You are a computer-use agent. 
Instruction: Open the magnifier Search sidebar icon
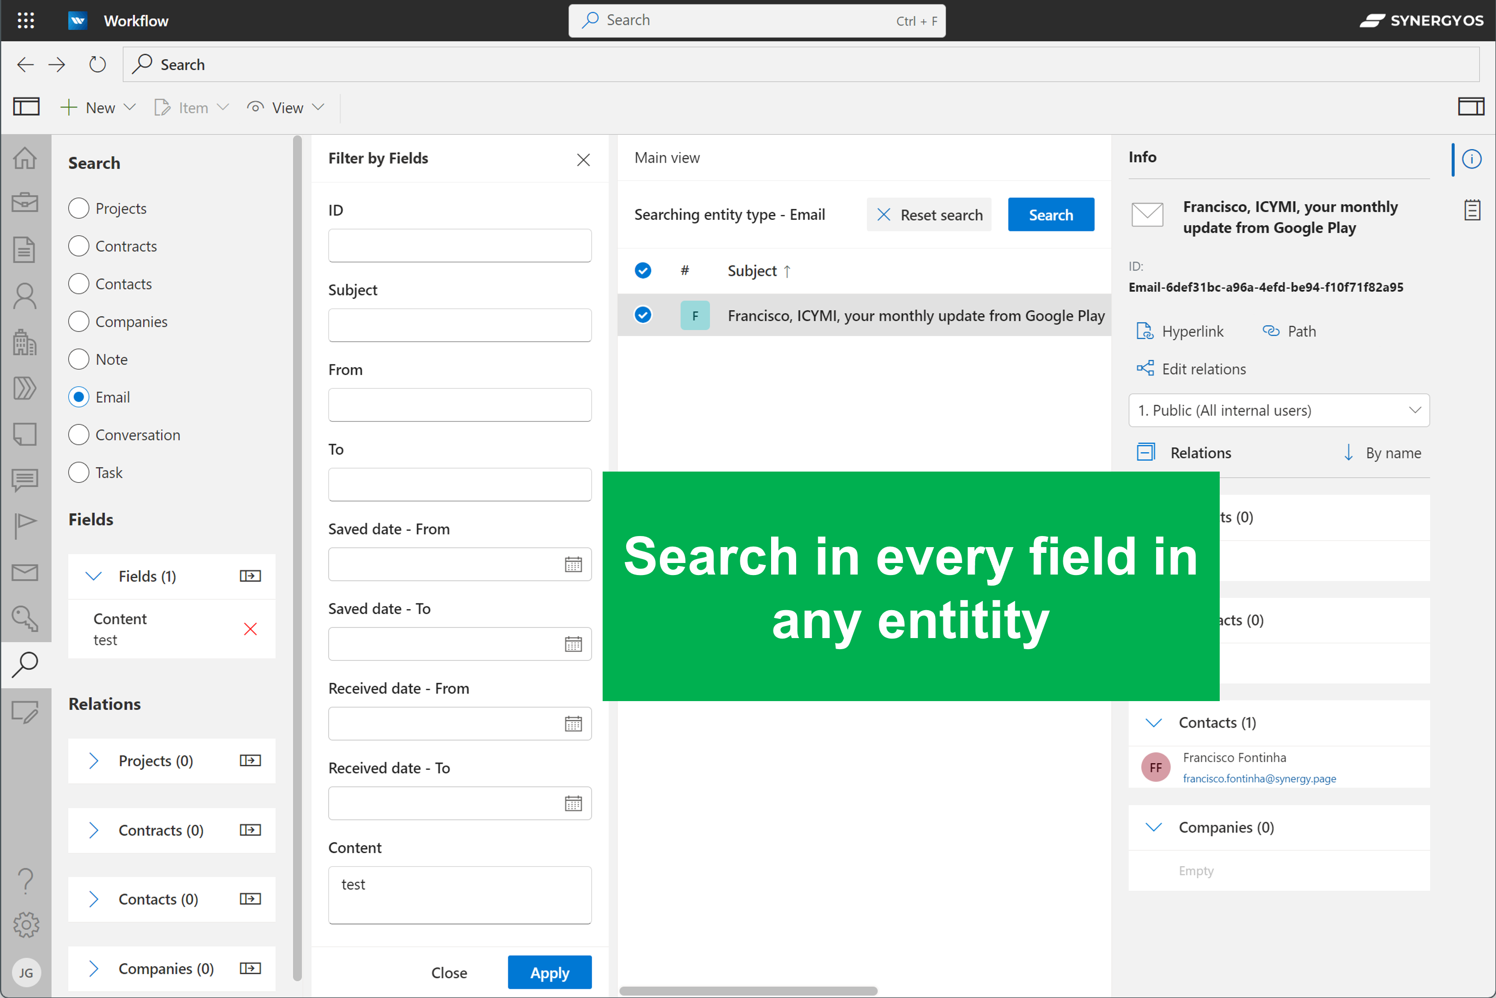pos(26,665)
